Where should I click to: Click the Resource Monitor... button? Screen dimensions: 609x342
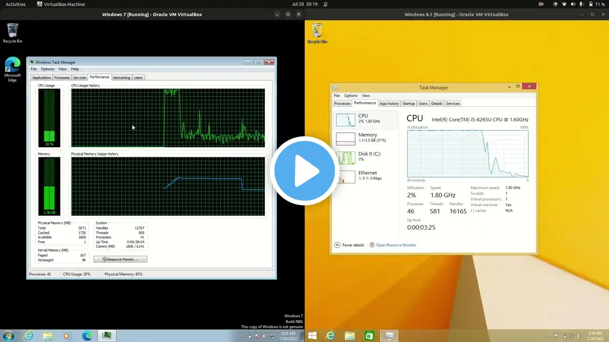click(x=120, y=259)
